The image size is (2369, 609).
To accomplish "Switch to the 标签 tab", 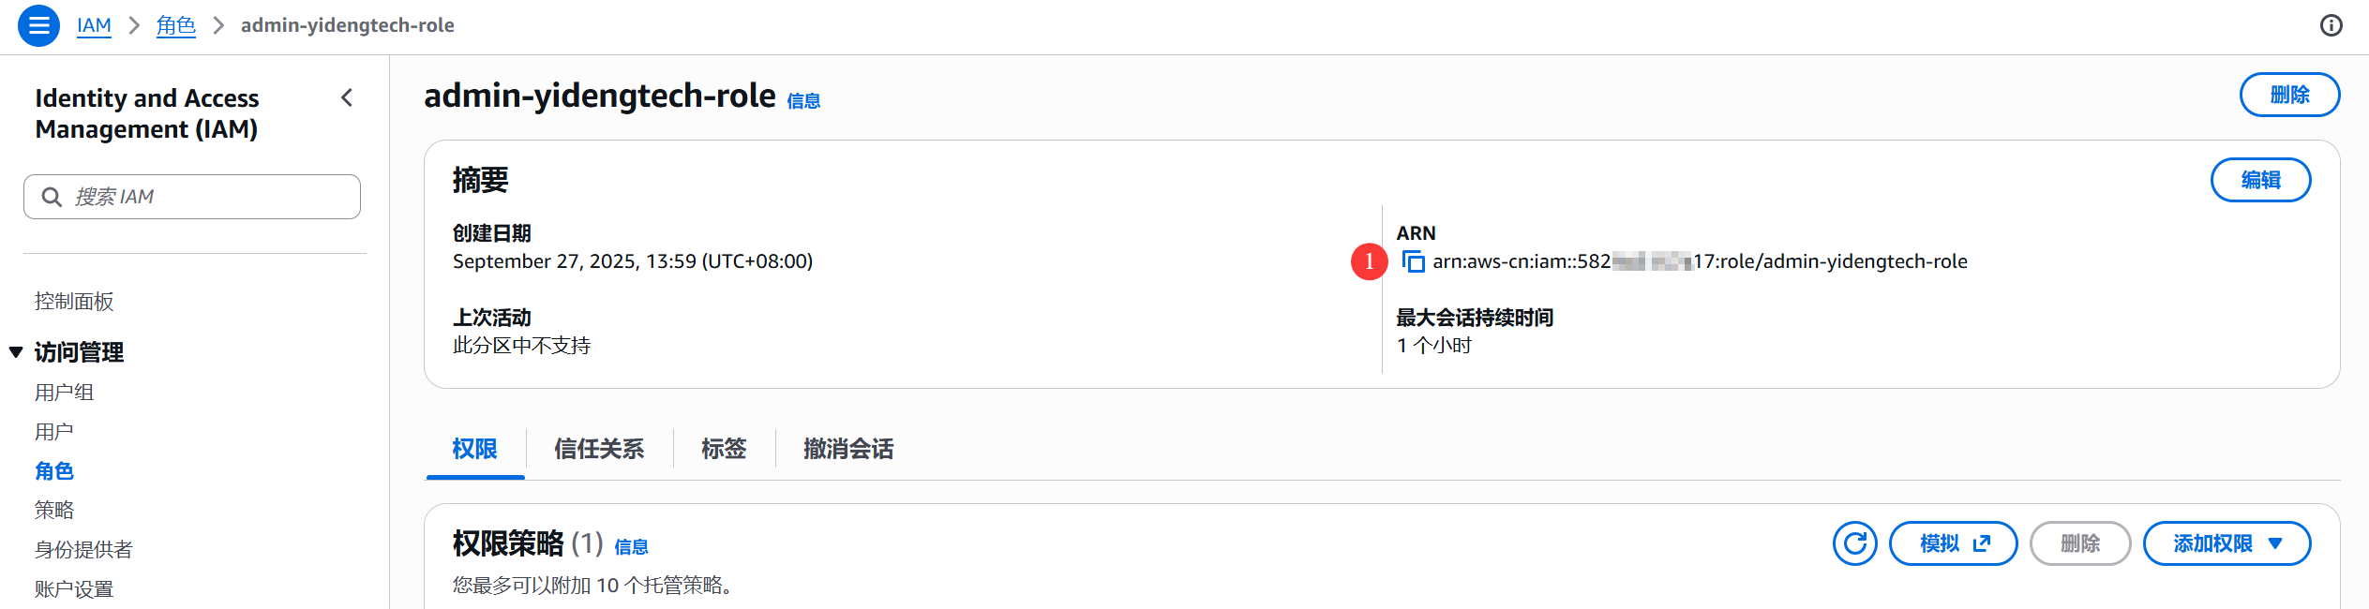I will click(x=724, y=449).
